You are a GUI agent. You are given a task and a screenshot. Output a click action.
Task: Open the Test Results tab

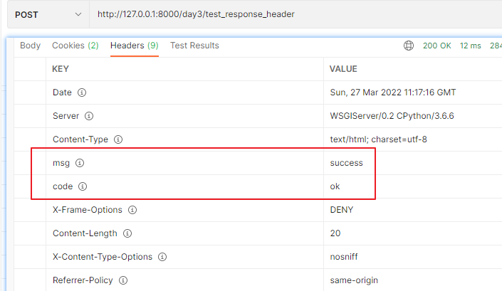point(194,46)
